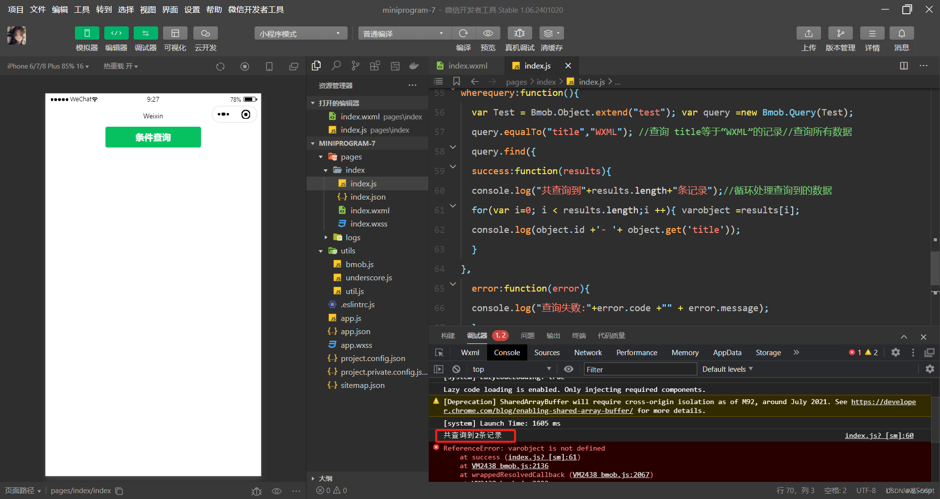Click the 真机调试 real device debug icon
Viewport: 940px width, 499px height.
519,33
